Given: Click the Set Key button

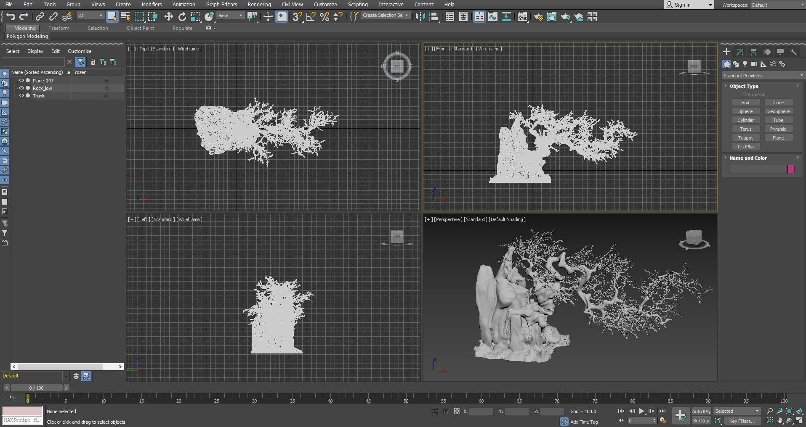Looking at the screenshot, I should [x=701, y=421].
